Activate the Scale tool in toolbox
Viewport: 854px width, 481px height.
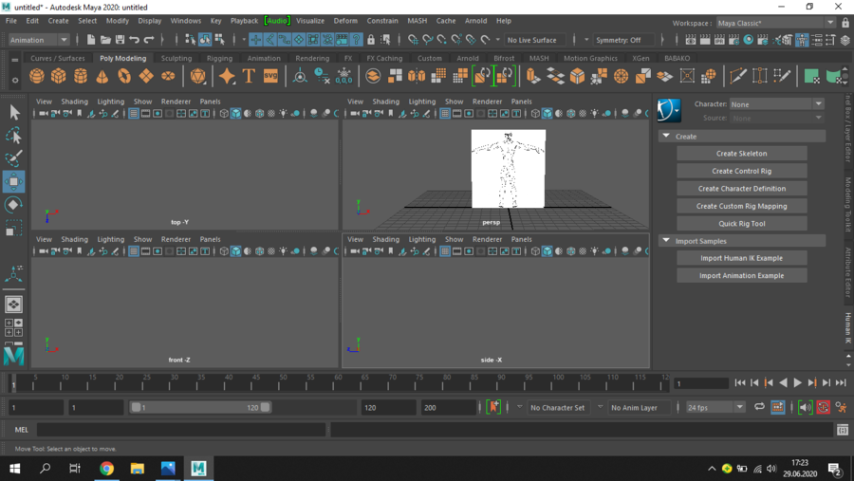click(13, 228)
